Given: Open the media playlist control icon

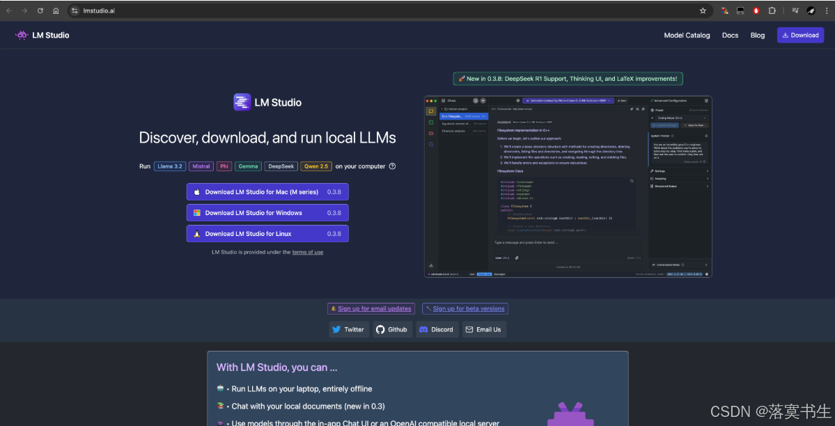Looking at the screenshot, I should (x=795, y=10).
